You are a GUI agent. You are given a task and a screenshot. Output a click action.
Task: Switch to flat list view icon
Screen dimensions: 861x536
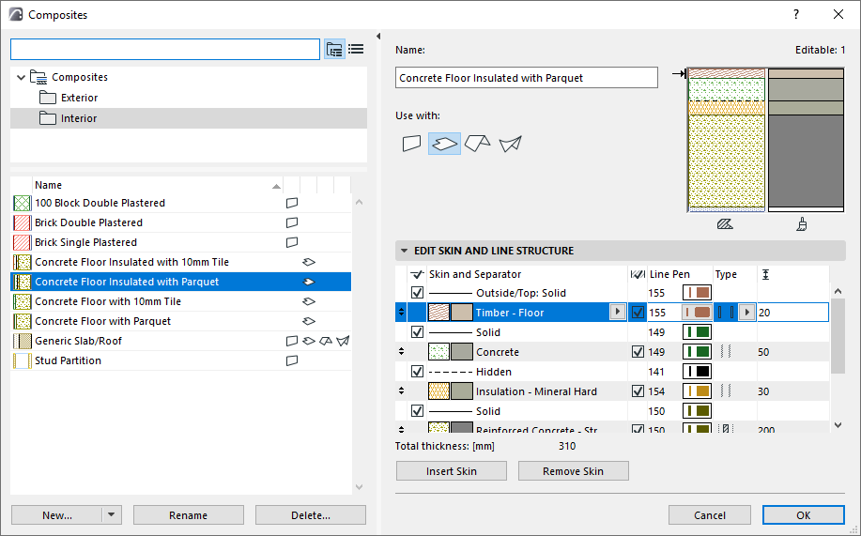click(x=356, y=50)
